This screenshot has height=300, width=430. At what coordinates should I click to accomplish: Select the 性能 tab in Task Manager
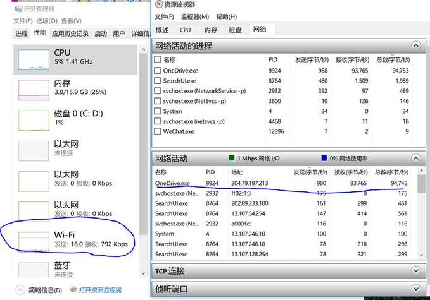click(40, 33)
